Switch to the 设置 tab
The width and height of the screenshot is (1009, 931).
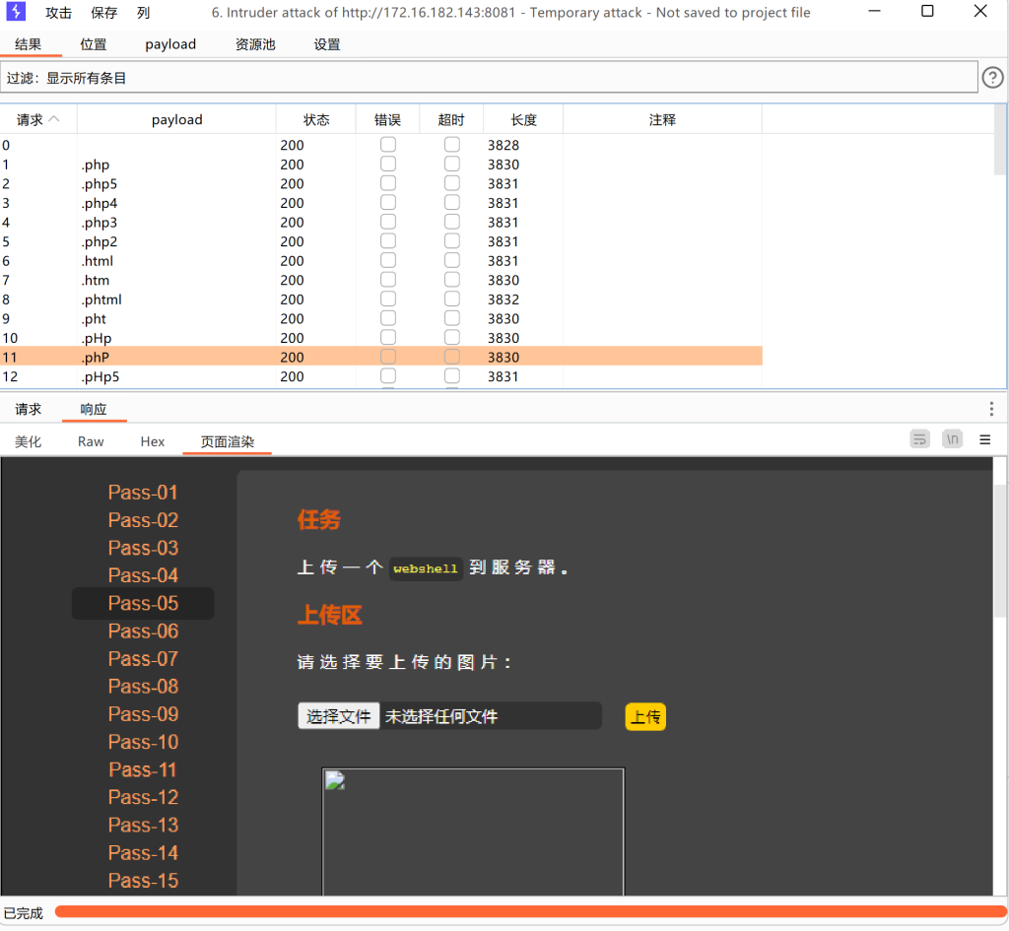coord(327,44)
